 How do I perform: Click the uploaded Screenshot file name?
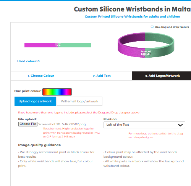[x=62, y=124]
